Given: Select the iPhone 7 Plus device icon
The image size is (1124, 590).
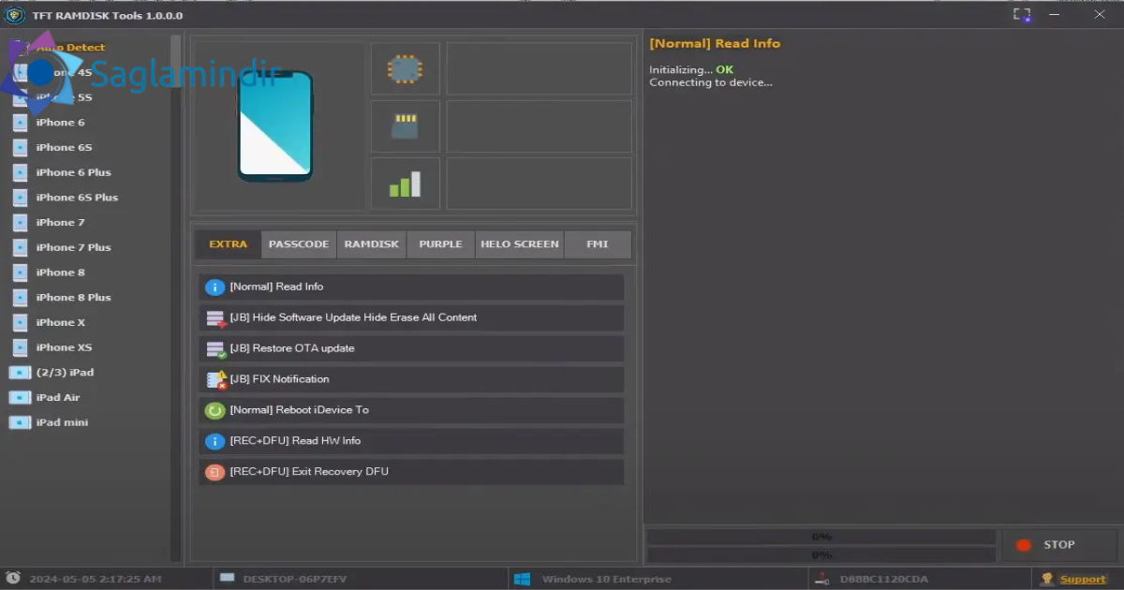Looking at the screenshot, I should pos(20,247).
